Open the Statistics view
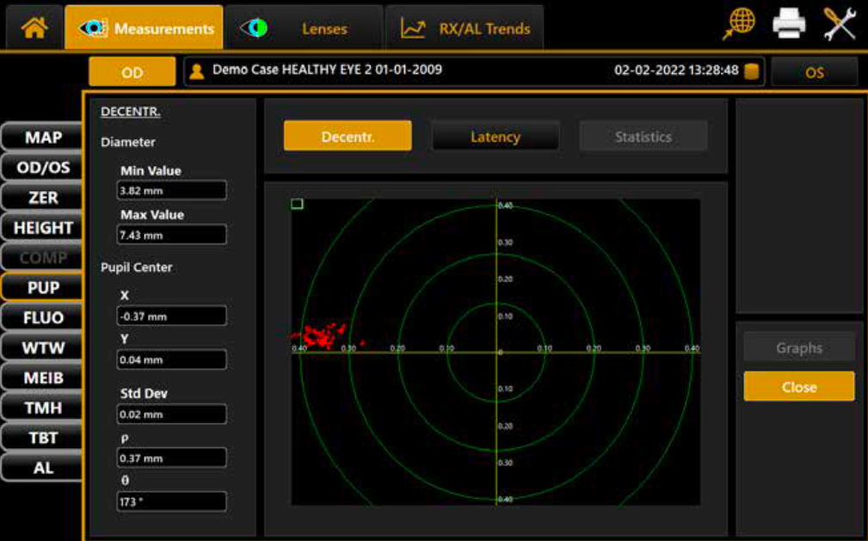Viewport: 868px width, 541px height. pyautogui.click(x=643, y=136)
